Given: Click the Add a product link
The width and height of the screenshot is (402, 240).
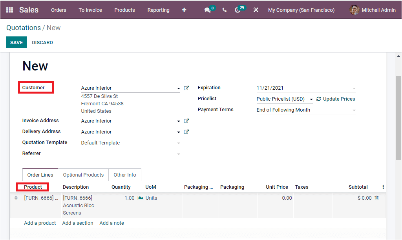Looking at the screenshot, I should 40,223.
